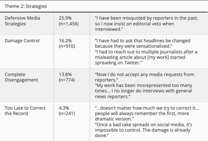Select the quote about being misquoted by reporters

pos(146,24)
